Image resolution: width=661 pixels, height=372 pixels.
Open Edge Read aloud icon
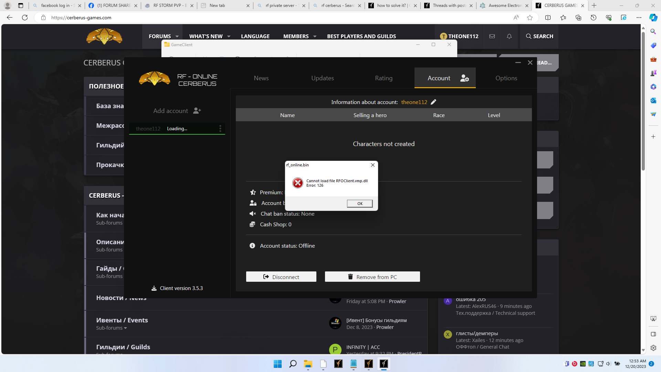516,18
